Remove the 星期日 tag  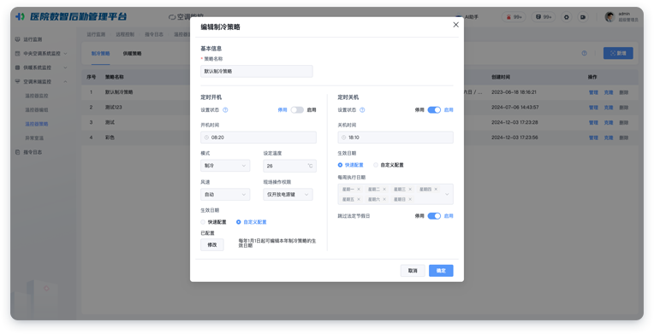[x=410, y=199]
